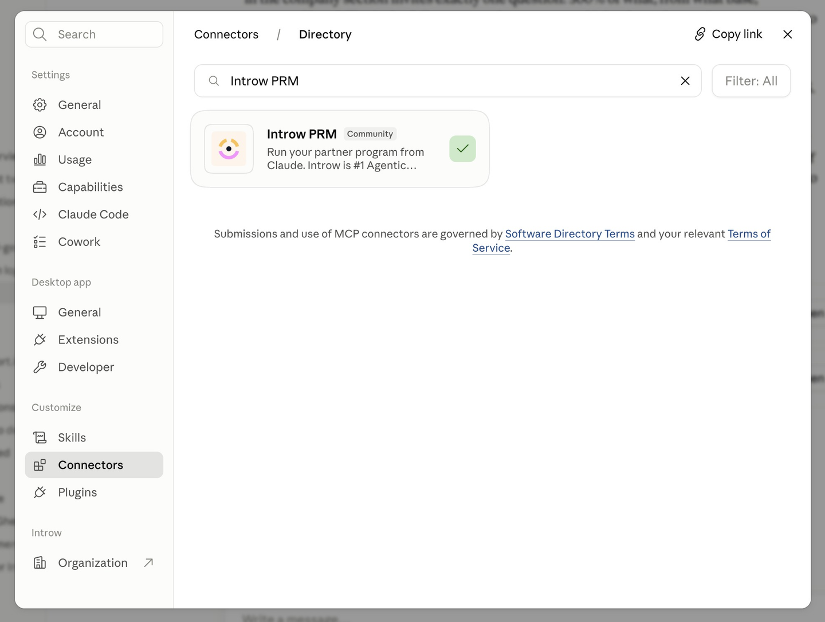Open the Plugins plug icon
The width and height of the screenshot is (825, 622).
pos(40,492)
